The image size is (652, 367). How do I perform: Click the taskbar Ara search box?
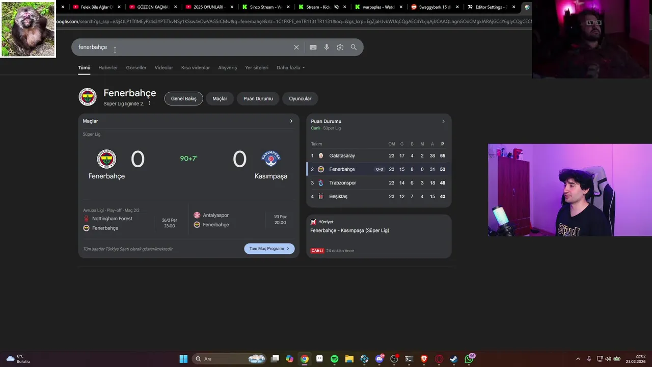click(229, 359)
